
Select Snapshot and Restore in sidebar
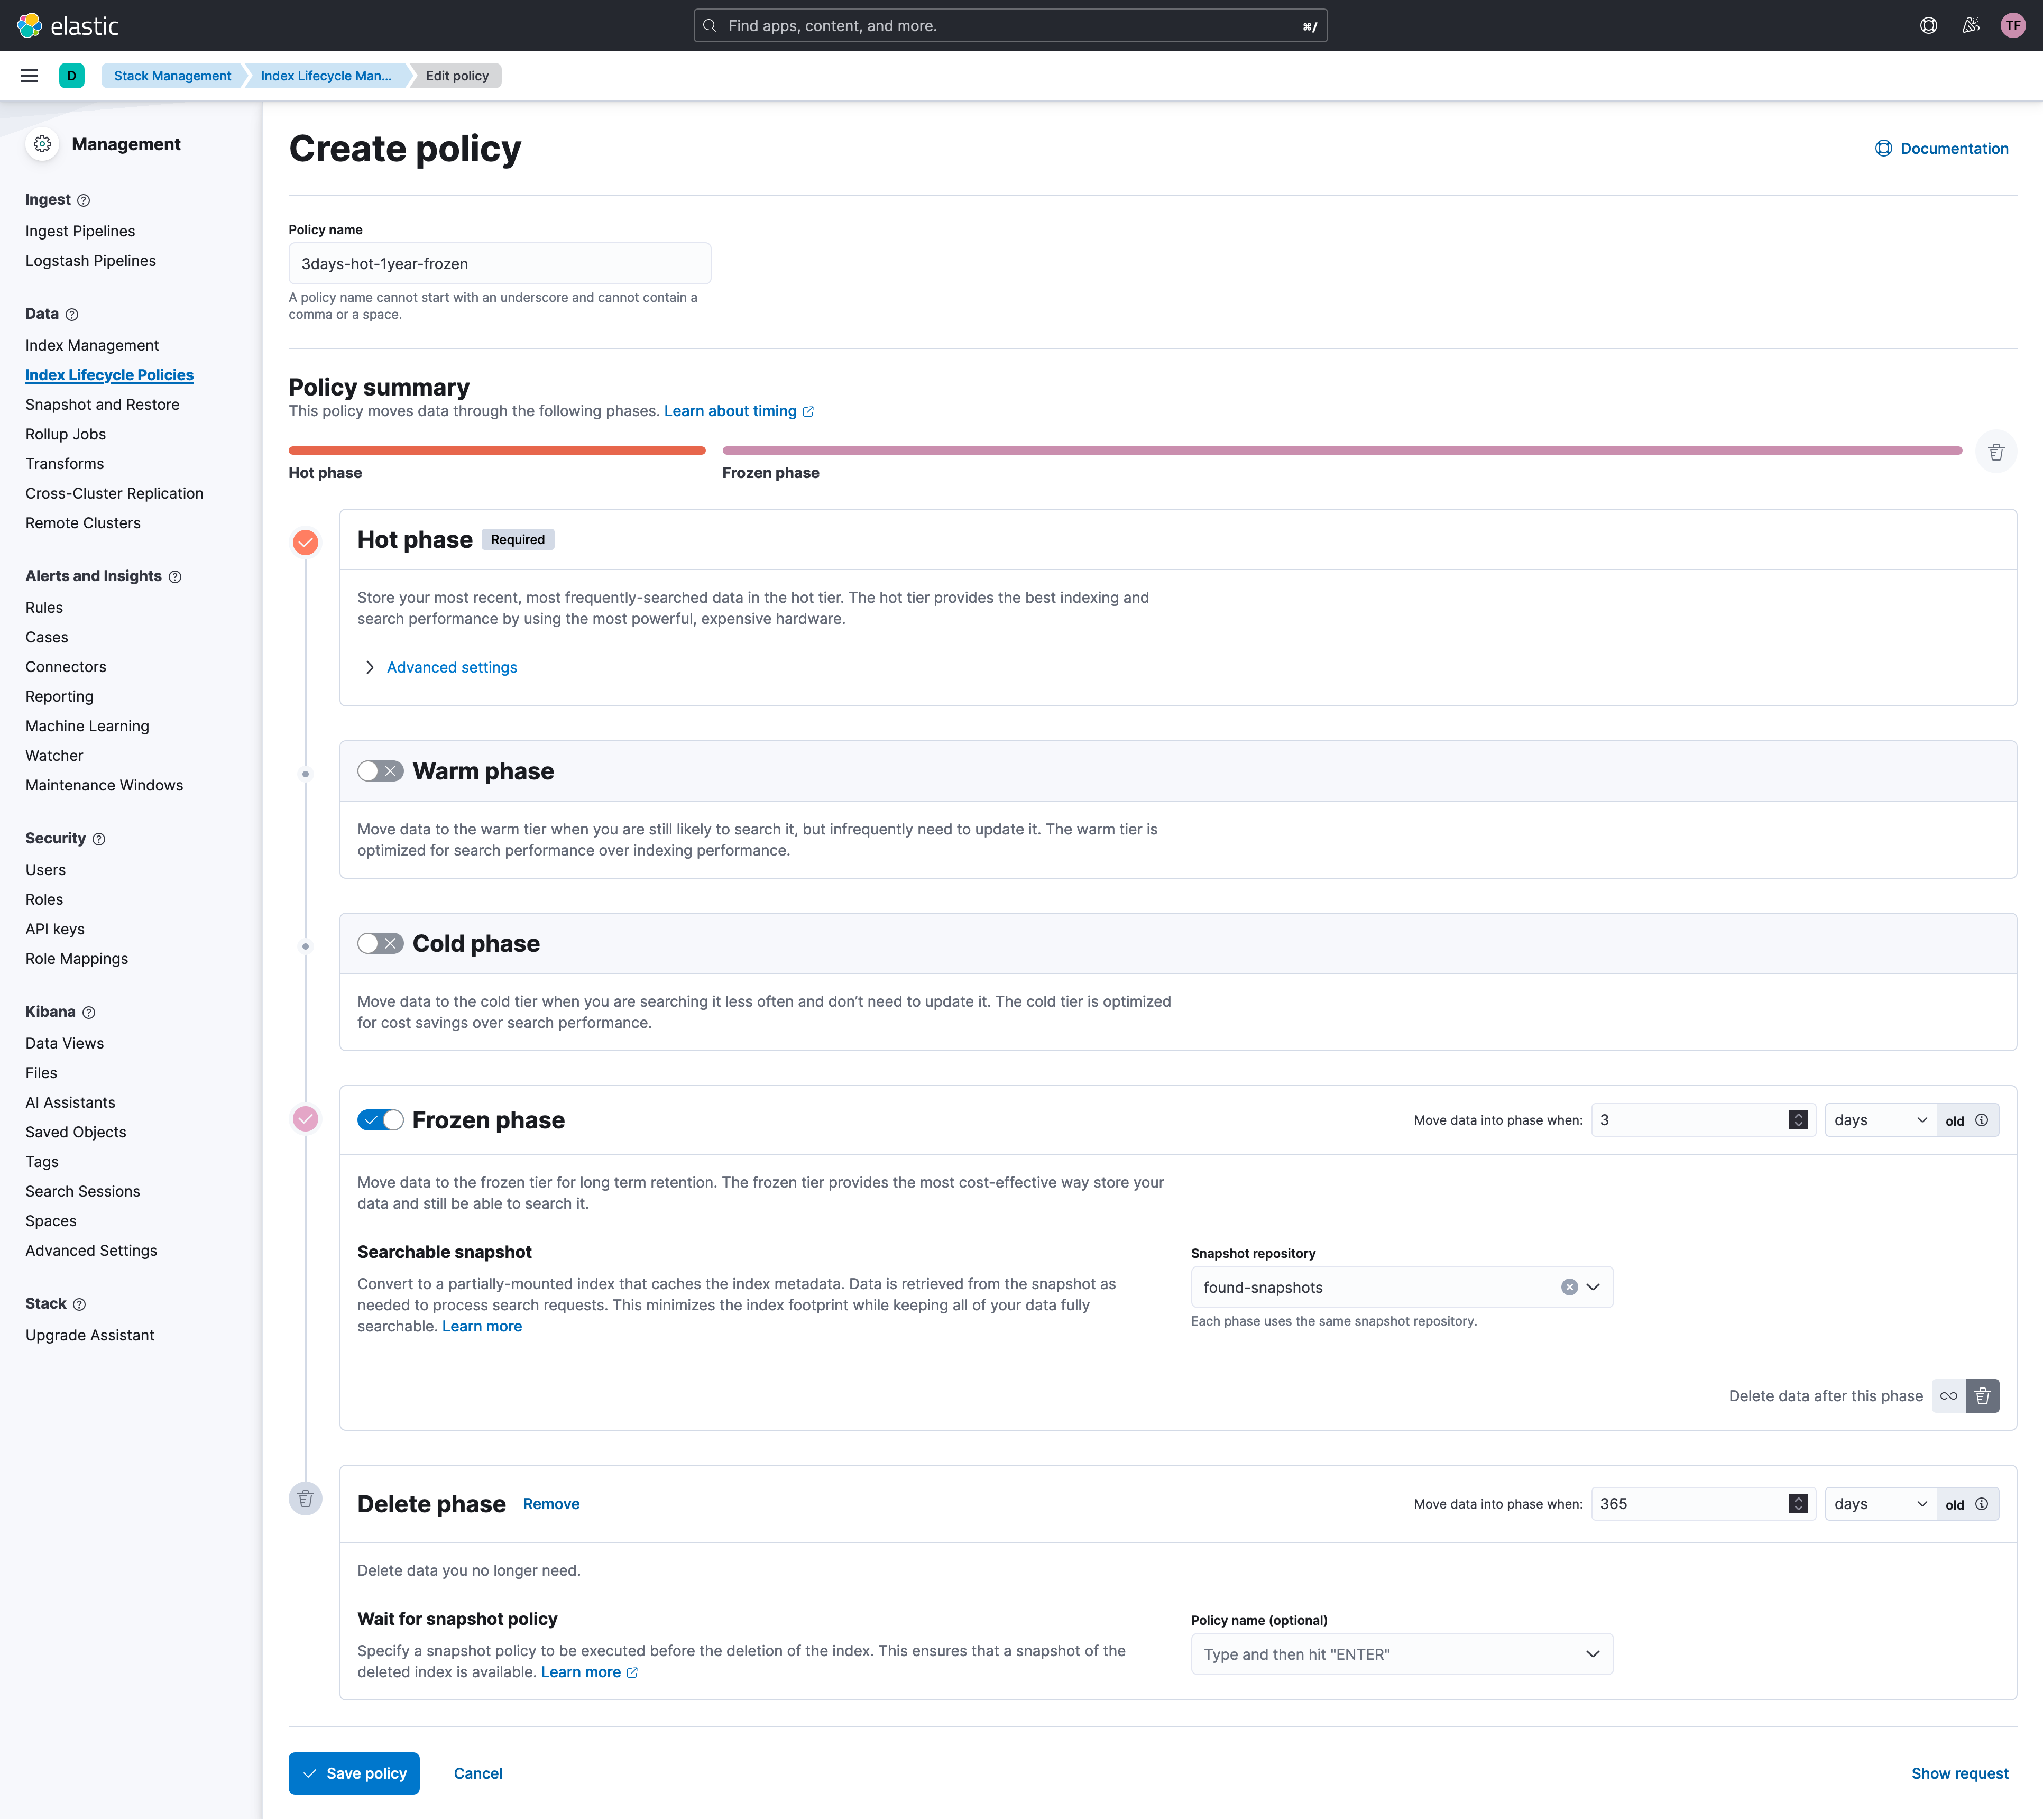pos(102,404)
